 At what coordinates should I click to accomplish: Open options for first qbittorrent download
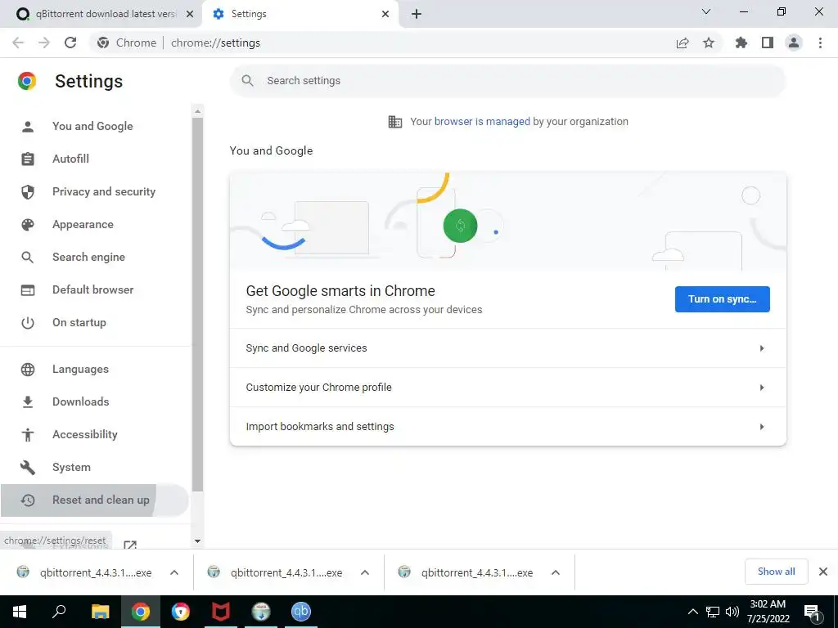tap(174, 572)
